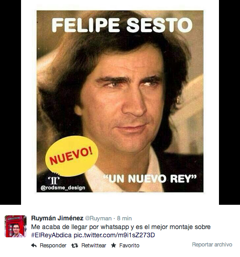This screenshot has width=240, height=257.
Task: Click the Ruymán Jiménez display name
Action: click(x=57, y=218)
